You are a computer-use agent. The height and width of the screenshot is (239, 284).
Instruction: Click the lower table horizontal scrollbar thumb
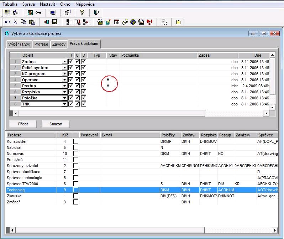click(110, 230)
